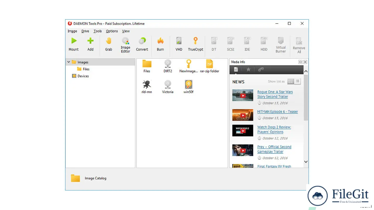
Task: Select Devices in the tree
Action: click(x=80, y=76)
